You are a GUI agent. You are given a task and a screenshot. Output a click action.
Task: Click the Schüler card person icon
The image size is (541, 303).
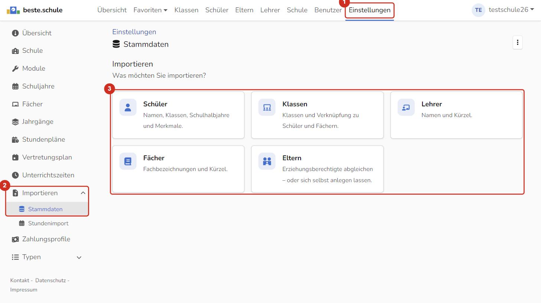[x=128, y=107]
